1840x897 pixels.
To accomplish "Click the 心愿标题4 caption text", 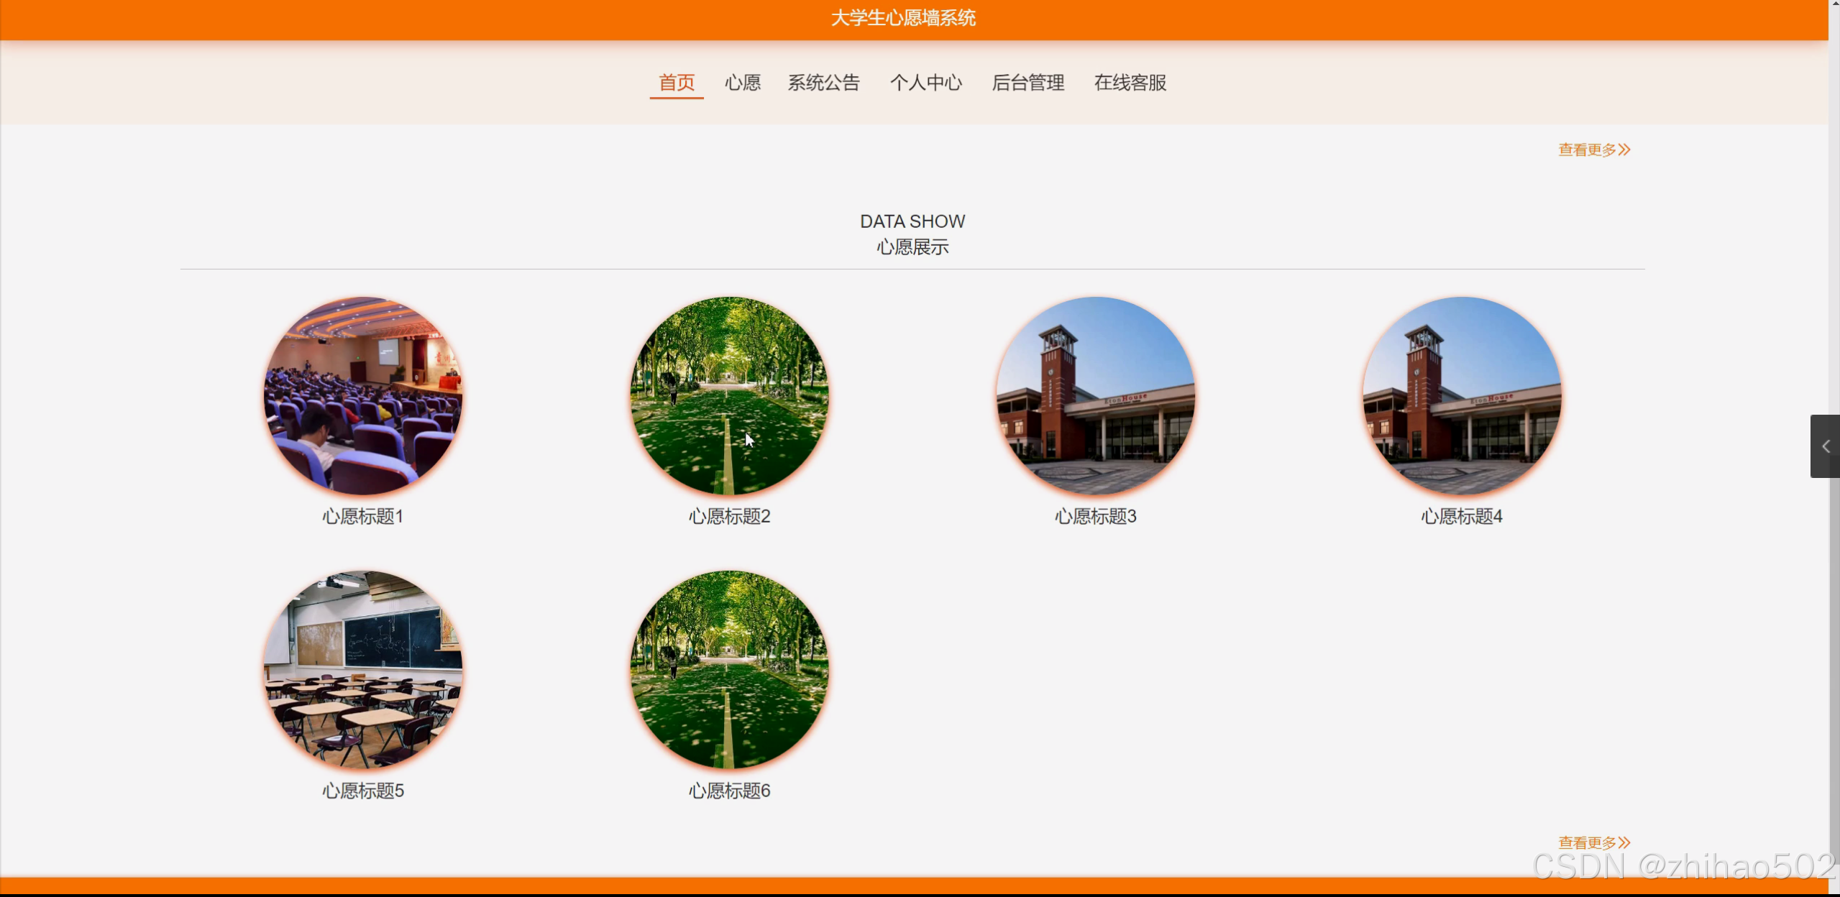I will [1461, 516].
